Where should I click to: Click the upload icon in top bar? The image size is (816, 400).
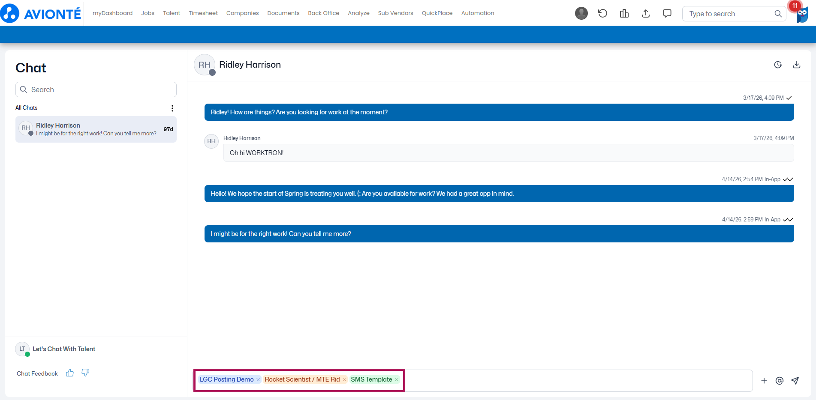pos(646,13)
